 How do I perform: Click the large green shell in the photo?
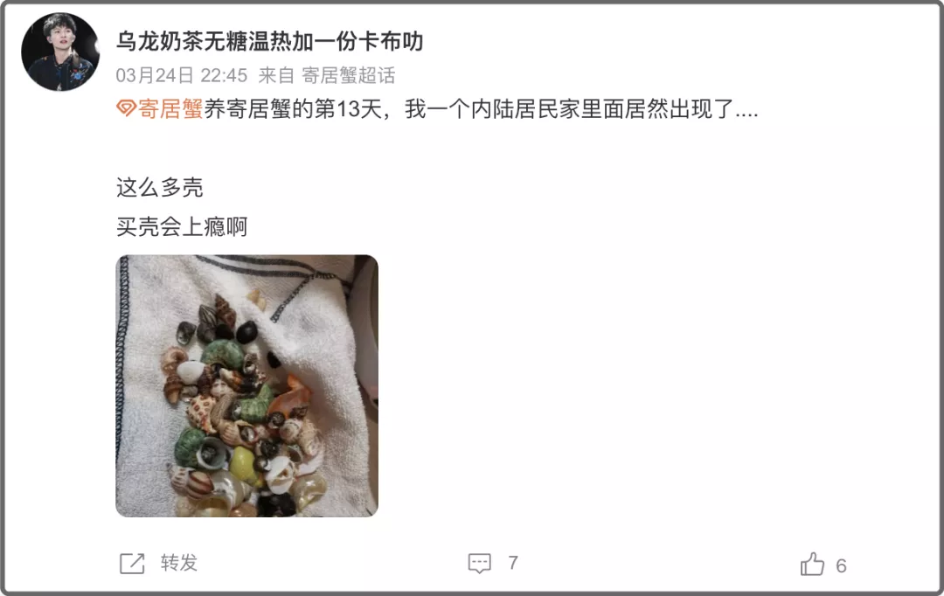(x=221, y=353)
